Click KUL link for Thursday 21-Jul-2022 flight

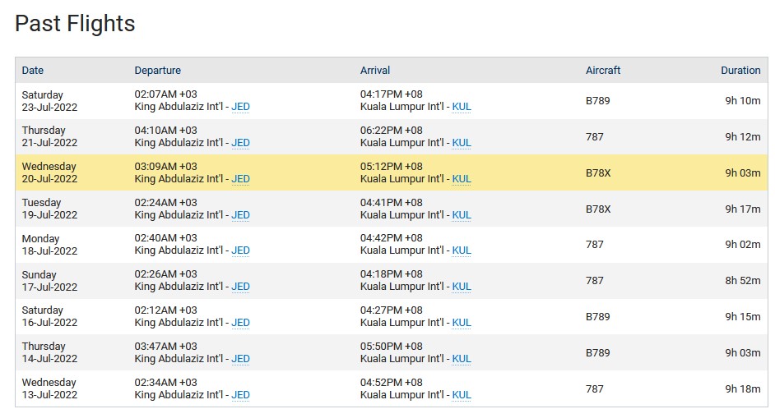tap(462, 143)
